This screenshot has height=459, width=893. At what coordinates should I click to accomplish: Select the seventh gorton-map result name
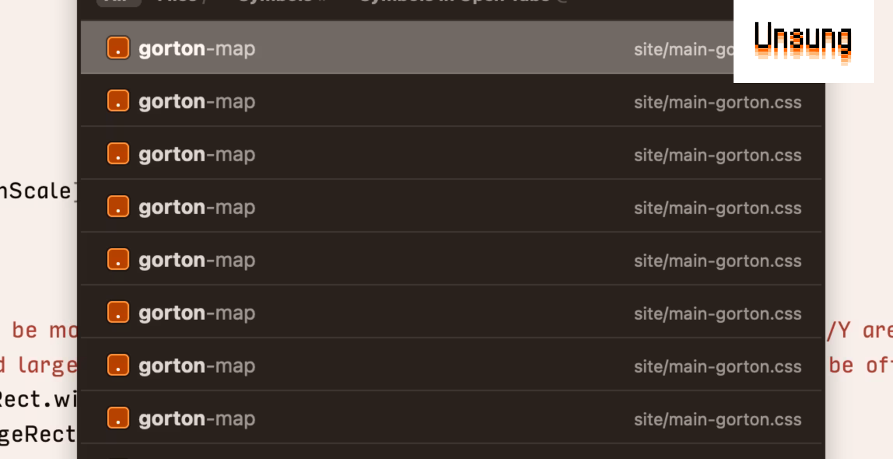[x=196, y=367]
